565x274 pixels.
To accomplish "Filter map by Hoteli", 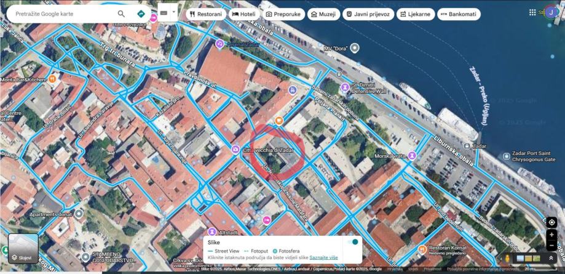I will [244, 14].
